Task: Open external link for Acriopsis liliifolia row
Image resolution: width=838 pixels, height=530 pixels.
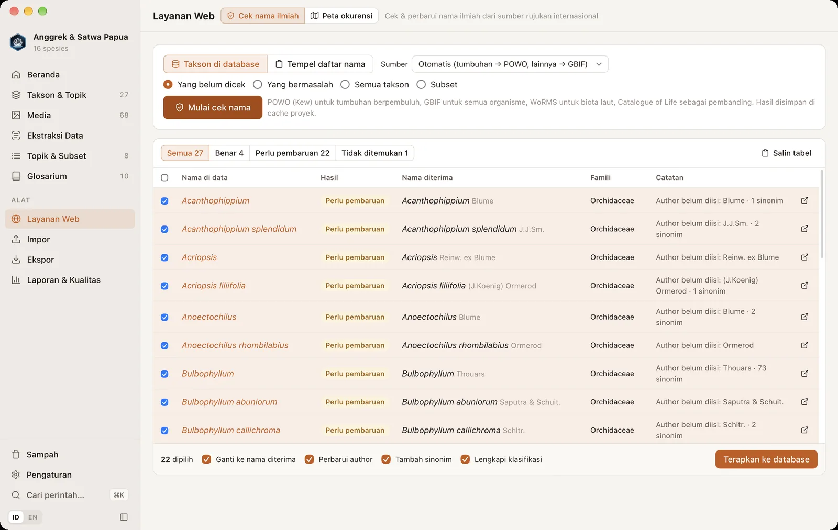Action: click(x=804, y=285)
